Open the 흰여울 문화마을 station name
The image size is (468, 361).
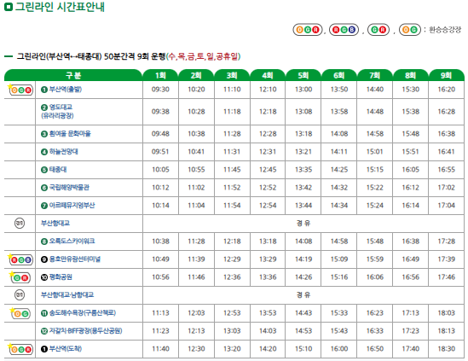point(70,134)
